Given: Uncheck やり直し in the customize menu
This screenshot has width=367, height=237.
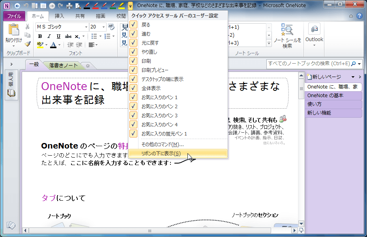Looking at the screenshot, I should pyautogui.click(x=133, y=52).
